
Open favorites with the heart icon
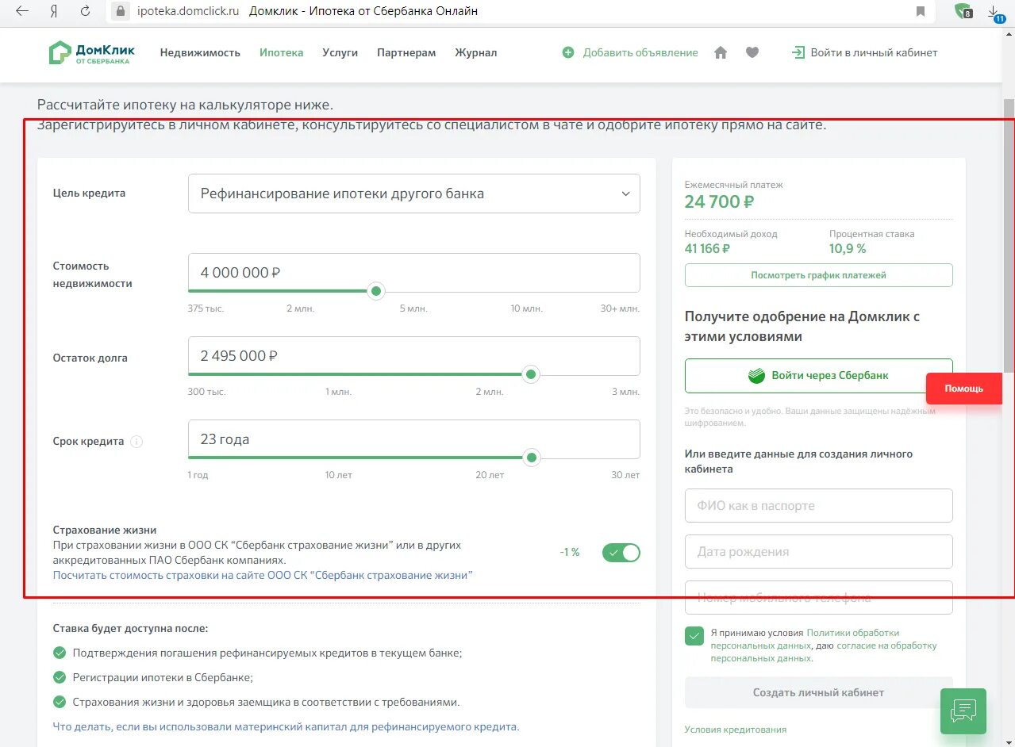click(x=752, y=52)
